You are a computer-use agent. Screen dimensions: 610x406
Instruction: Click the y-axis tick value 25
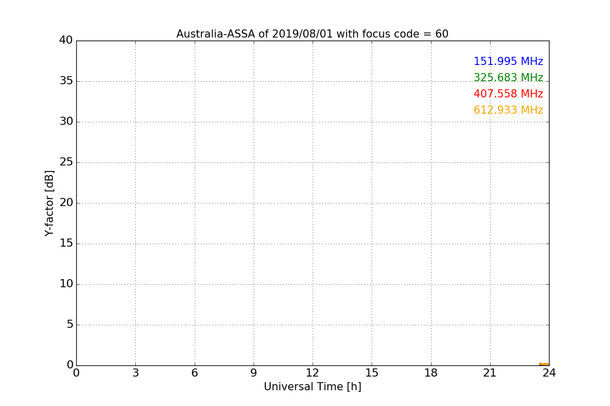point(66,162)
